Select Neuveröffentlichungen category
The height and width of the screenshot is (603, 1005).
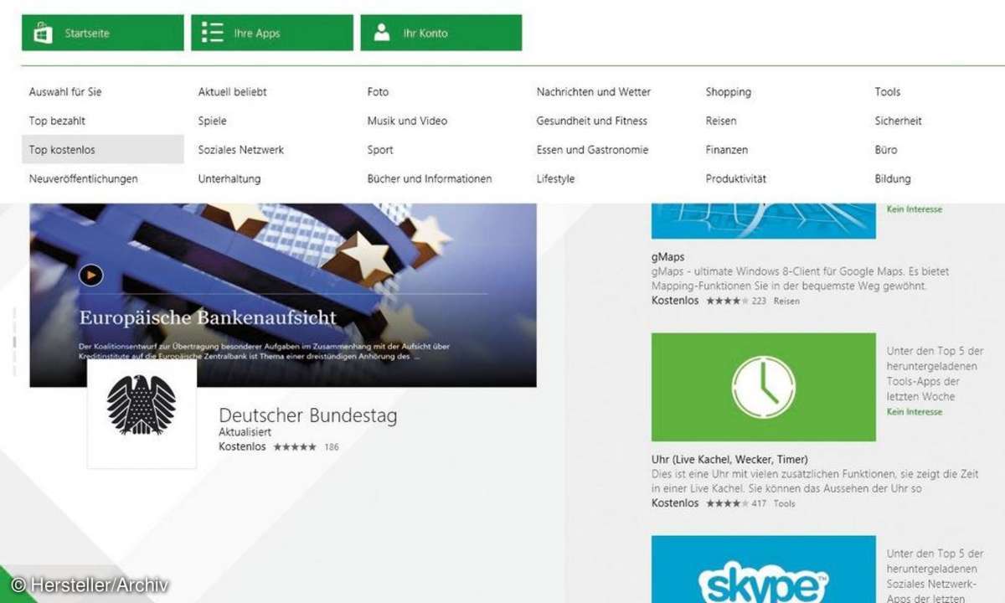pyautogui.click(x=83, y=178)
